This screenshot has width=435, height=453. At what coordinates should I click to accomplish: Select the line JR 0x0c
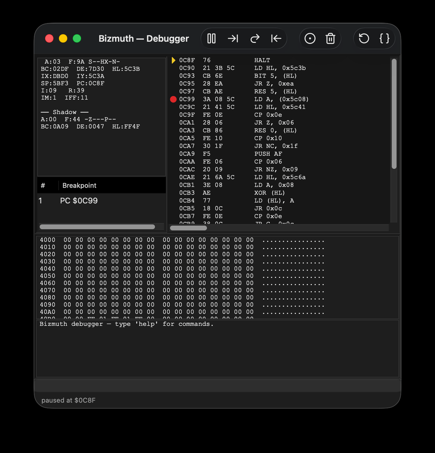[279, 208]
